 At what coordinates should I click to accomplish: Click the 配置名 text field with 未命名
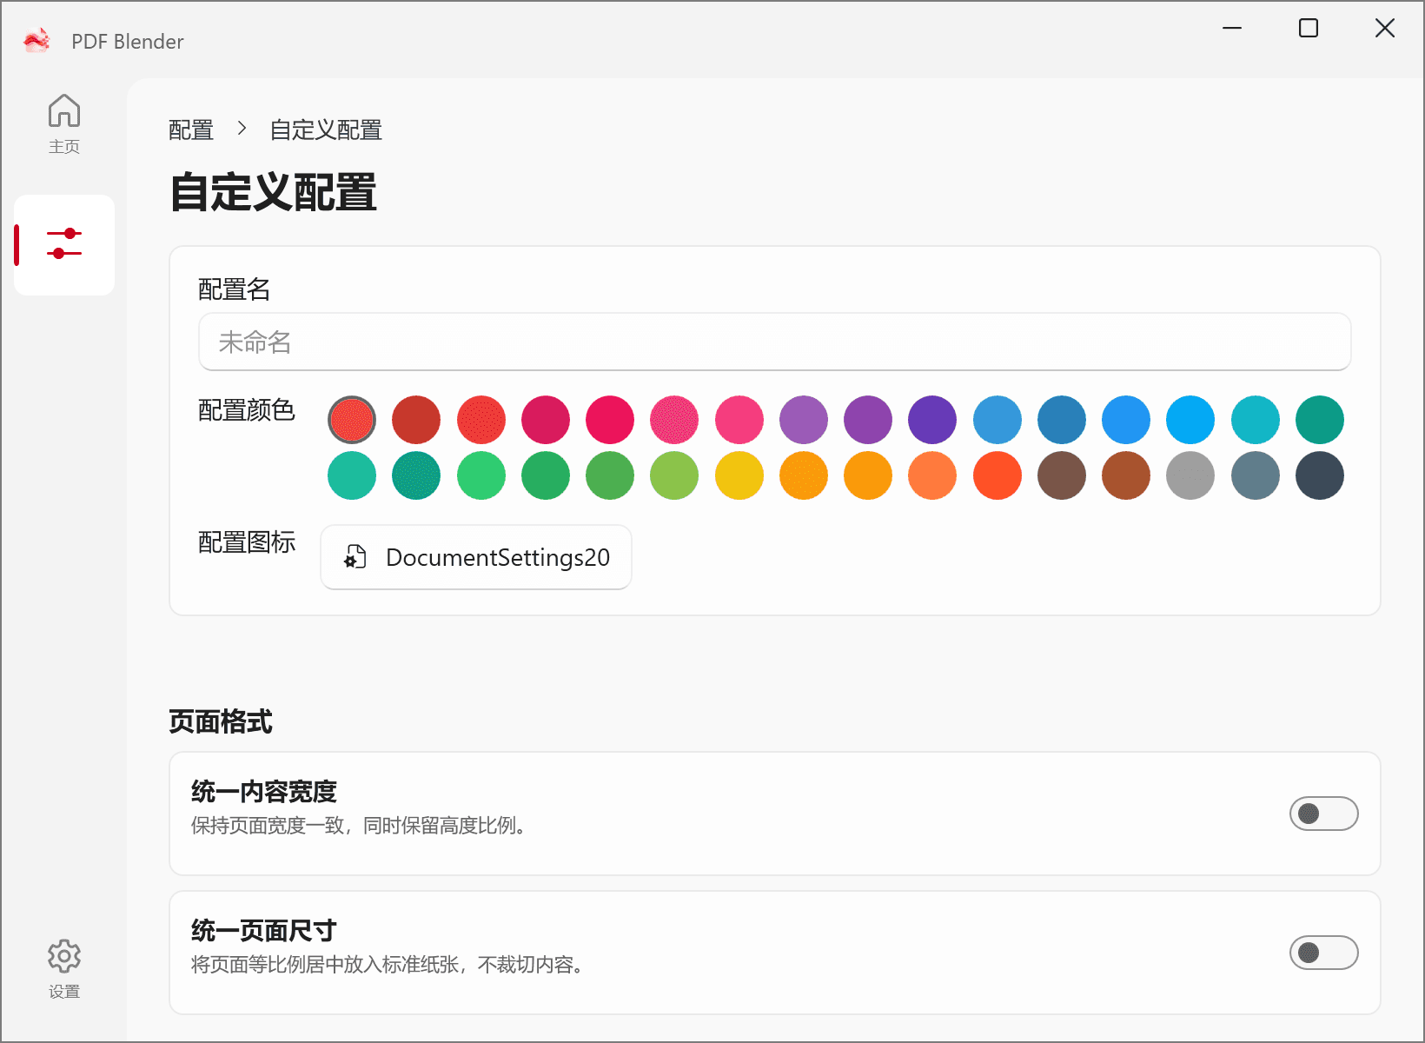[x=775, y=342]
